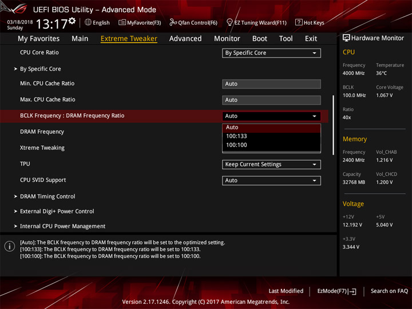Image resolution: width=412 pixels, height=309 pixels.
Task: Click the CPU frequency value 4000 MHz
Action: (354, 73)
